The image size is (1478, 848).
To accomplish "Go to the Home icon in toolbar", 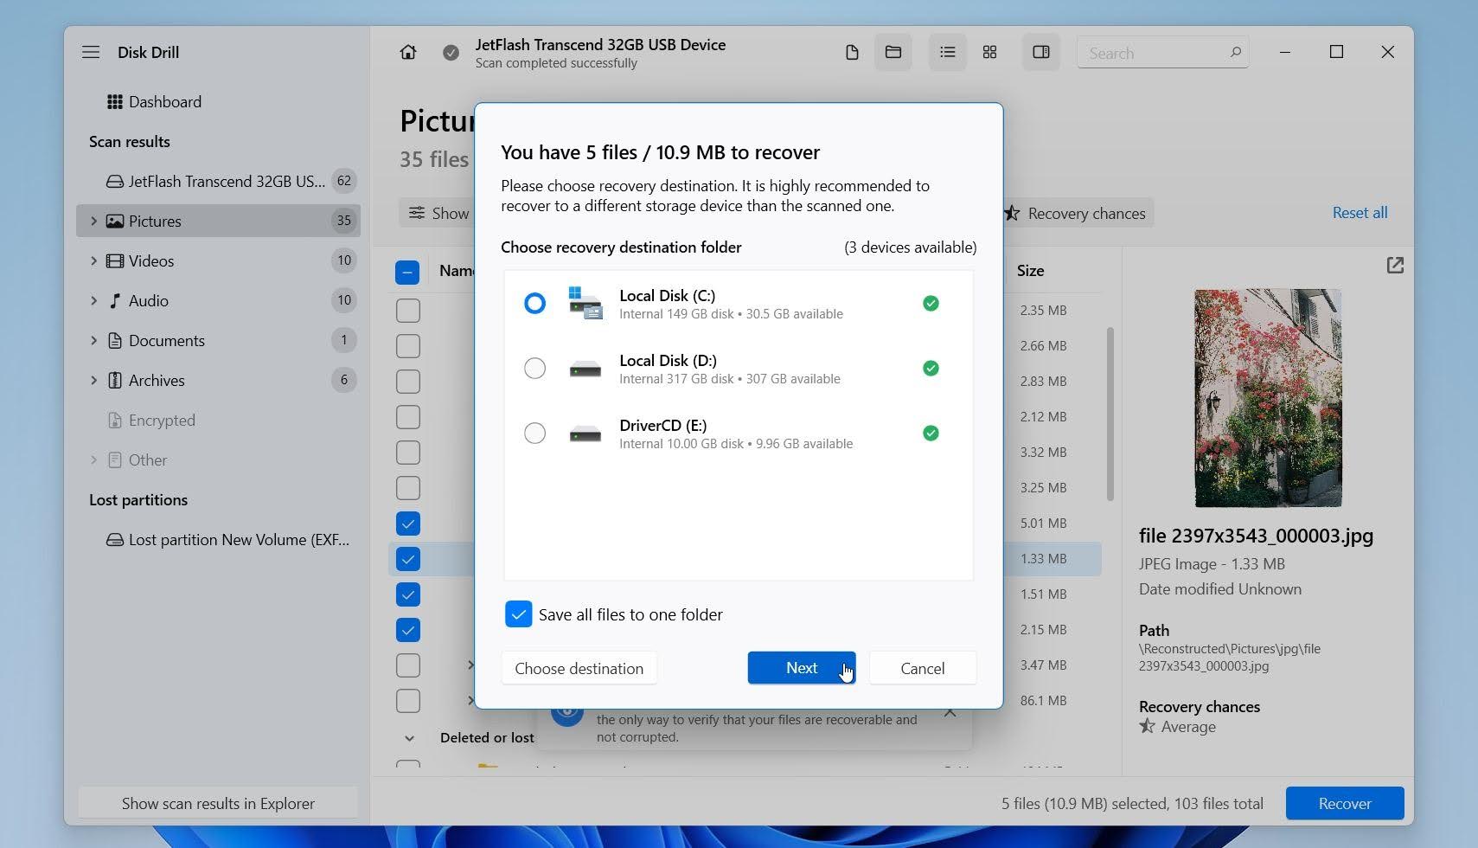I will click(x=408, y=52).
